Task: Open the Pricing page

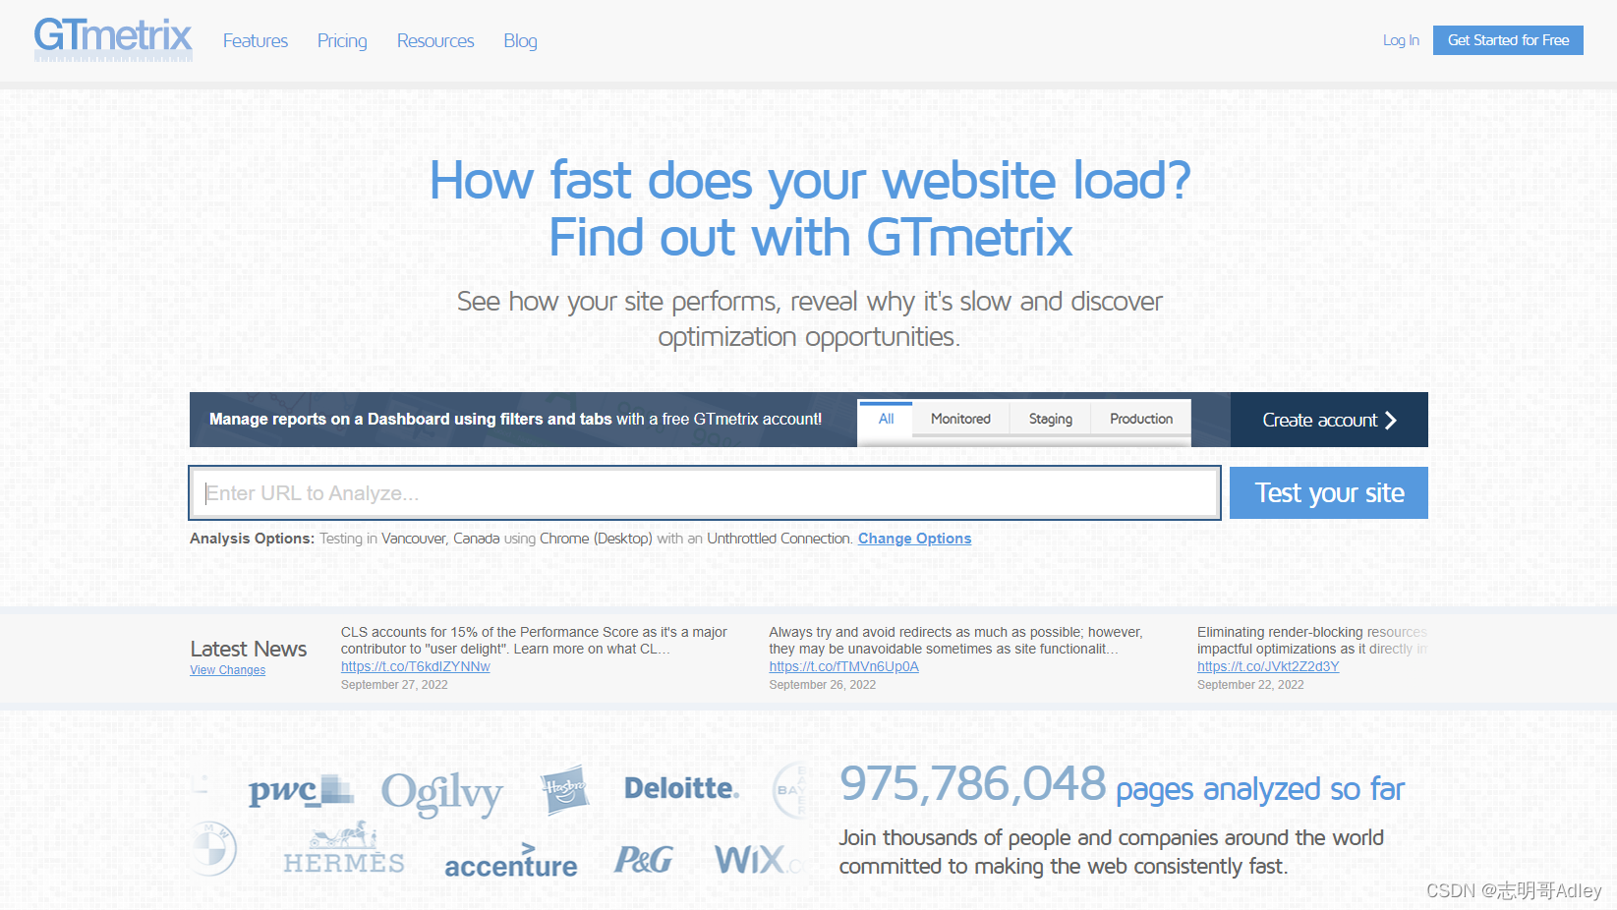Action: [342, 40]
